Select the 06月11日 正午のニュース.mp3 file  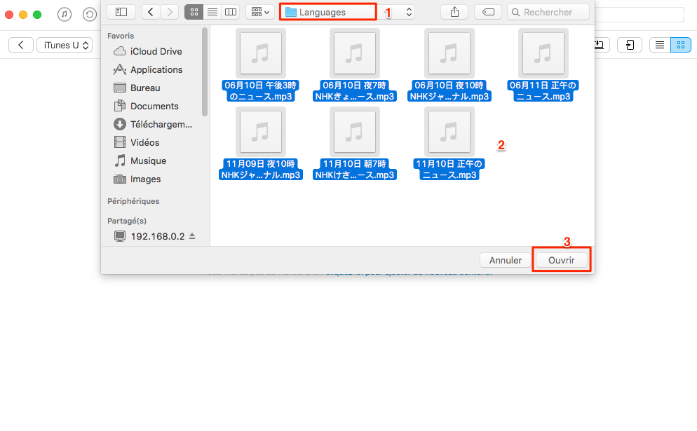pyautogui.click(x=543, y=65)
